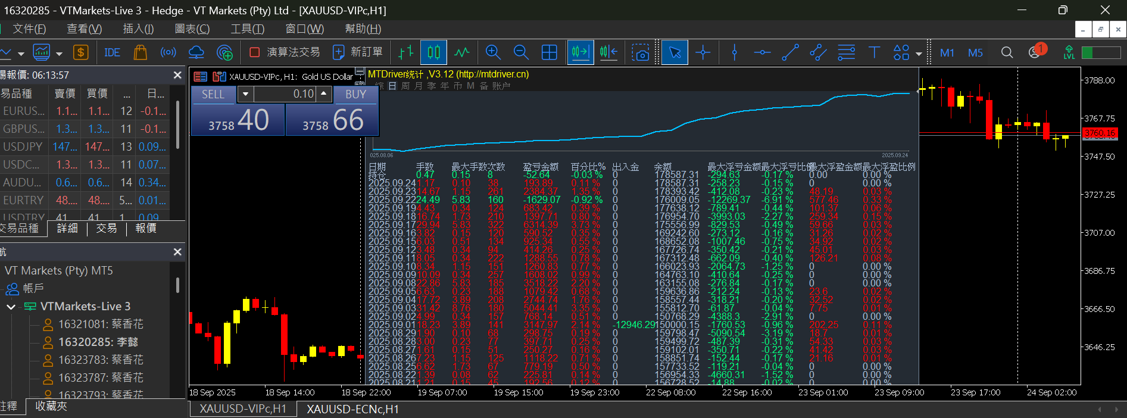Click the zoom in magnifier icon
Screen dimensions: 1127x418
[493, 52]
